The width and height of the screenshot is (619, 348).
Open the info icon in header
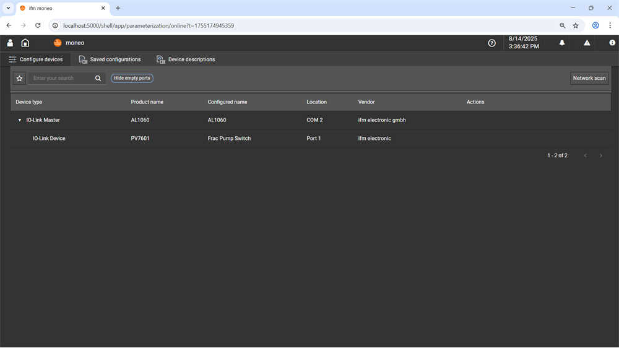point(612,43)
